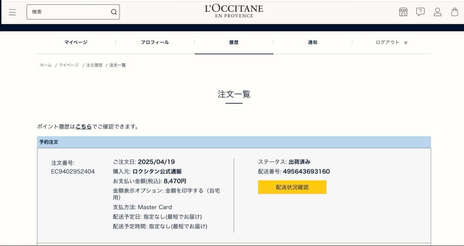The height and width of the screenshot is (246, 464).
Task: Open the shopping bag icon
Action: click(x=455, y=12)
